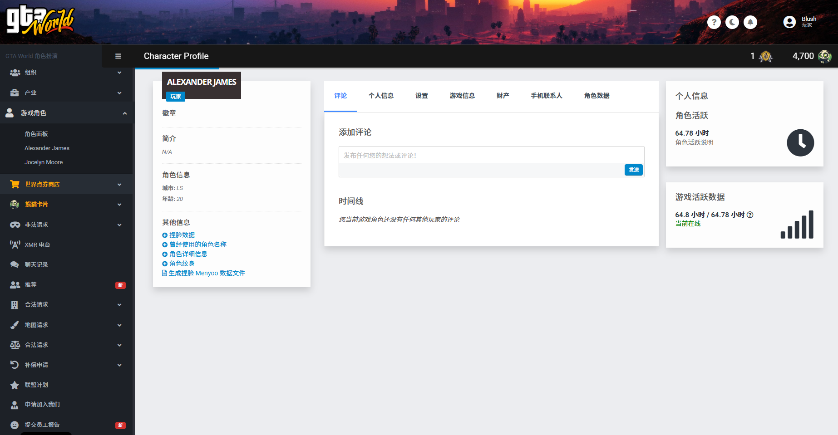Image resolution: width=838 pixels, height=435 pixels.
Task: Click the 地图请求 paintbrush icon
Action: (x=15, y=325)
